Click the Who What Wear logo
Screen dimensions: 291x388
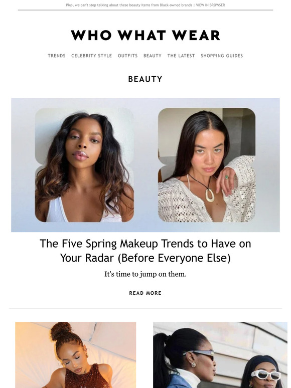pos(145,36)
